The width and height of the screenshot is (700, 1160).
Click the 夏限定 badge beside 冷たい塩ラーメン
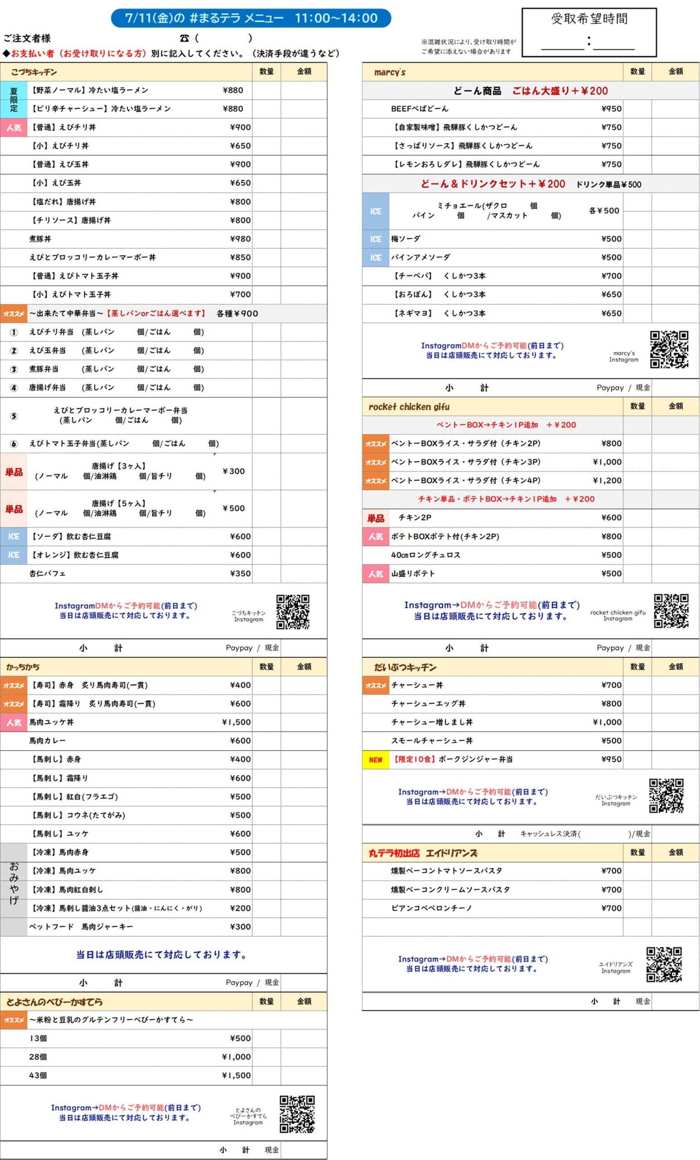(14, 99)
